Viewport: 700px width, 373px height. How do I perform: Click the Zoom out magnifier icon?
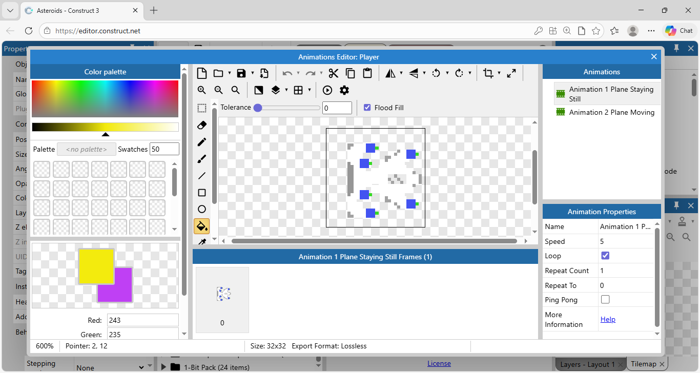point(219,90)
